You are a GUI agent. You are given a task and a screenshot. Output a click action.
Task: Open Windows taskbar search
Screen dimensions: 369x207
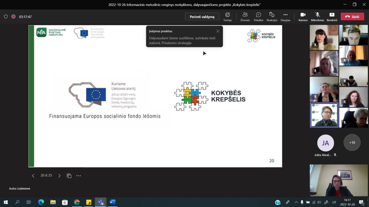click(17, 202)
